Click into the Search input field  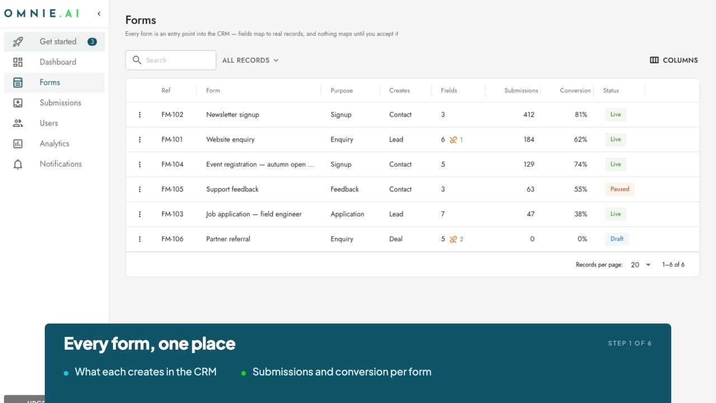click(171, 60)
